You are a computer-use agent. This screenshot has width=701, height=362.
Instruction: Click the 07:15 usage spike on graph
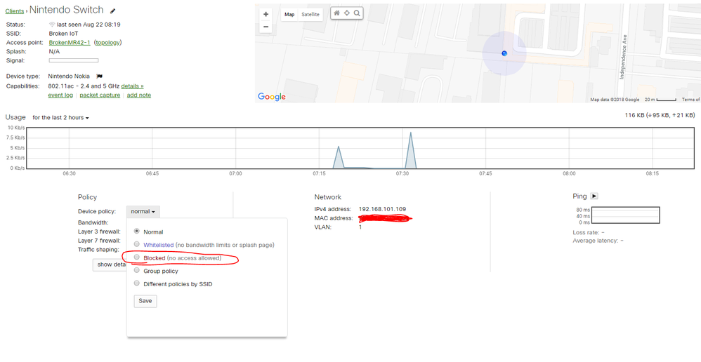point(339,157)
